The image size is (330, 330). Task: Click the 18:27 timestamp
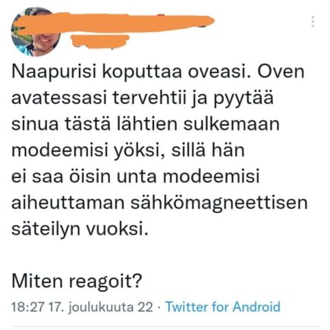coord(28,307)
